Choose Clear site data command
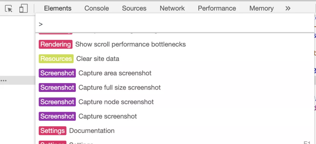316x144 pixels. pyautogui.click(x=98, y=59)
